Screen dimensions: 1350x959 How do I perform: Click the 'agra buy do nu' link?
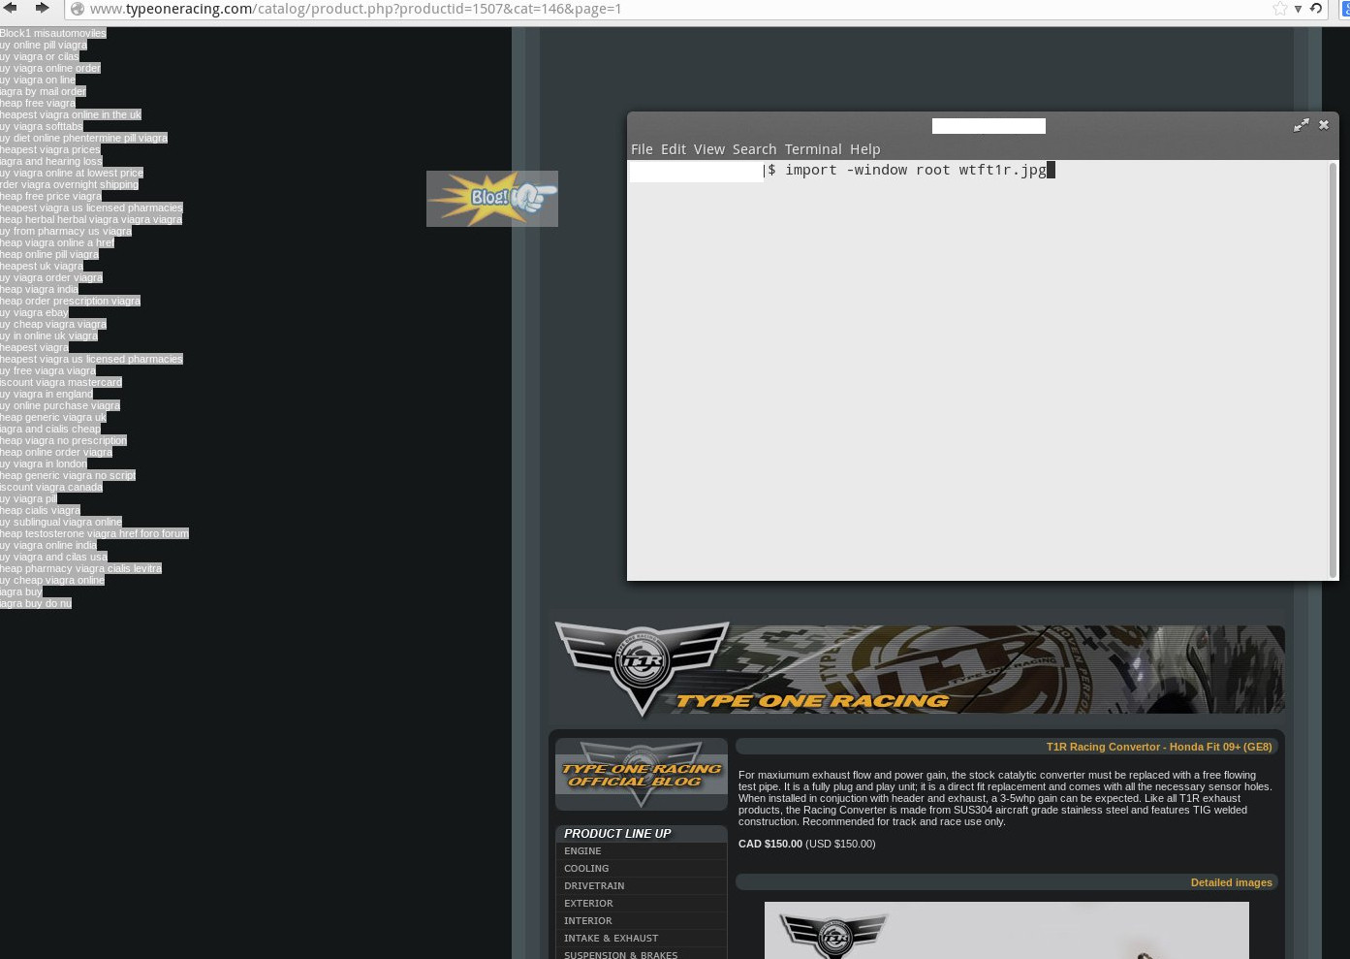click(x=36, y=603)
